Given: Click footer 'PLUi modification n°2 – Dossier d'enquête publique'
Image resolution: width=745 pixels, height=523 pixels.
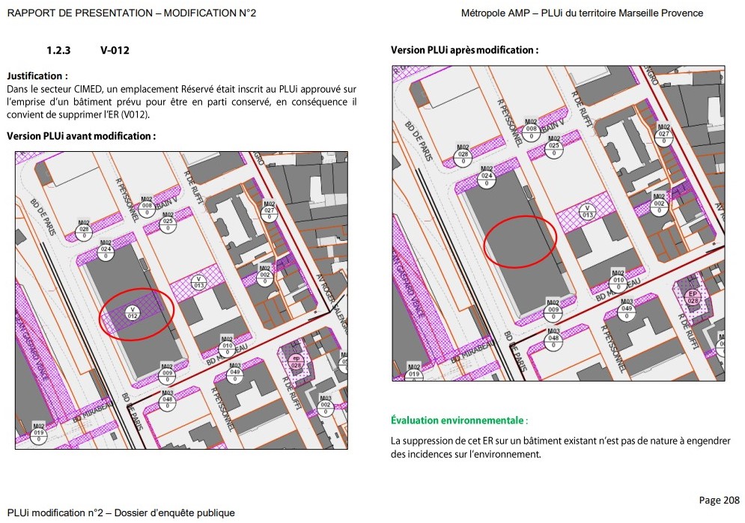Looking at the screenshot, I should pos(121,513).
